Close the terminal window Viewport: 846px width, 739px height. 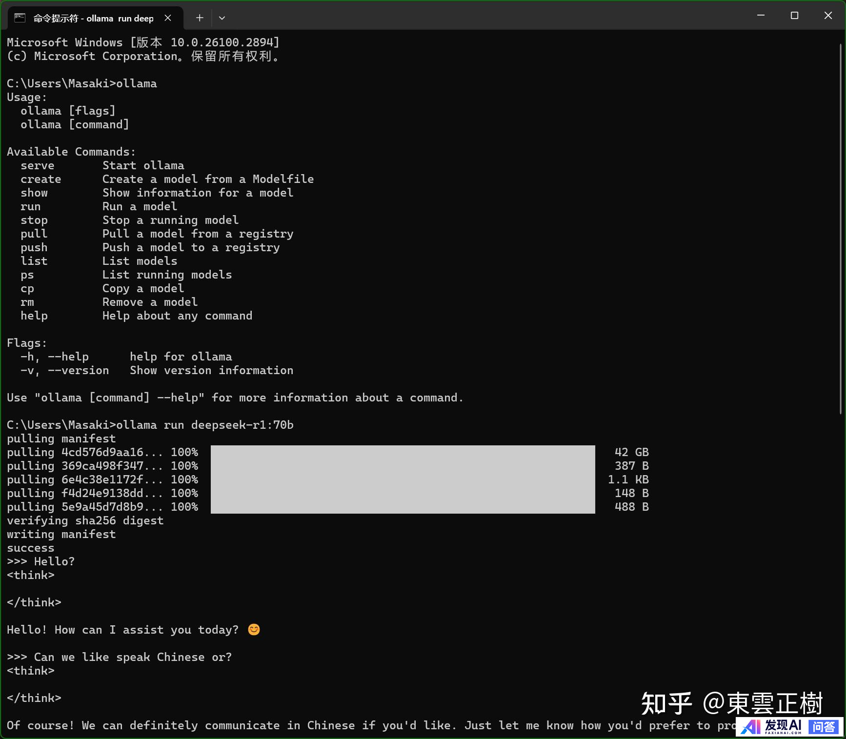(828, 16)
